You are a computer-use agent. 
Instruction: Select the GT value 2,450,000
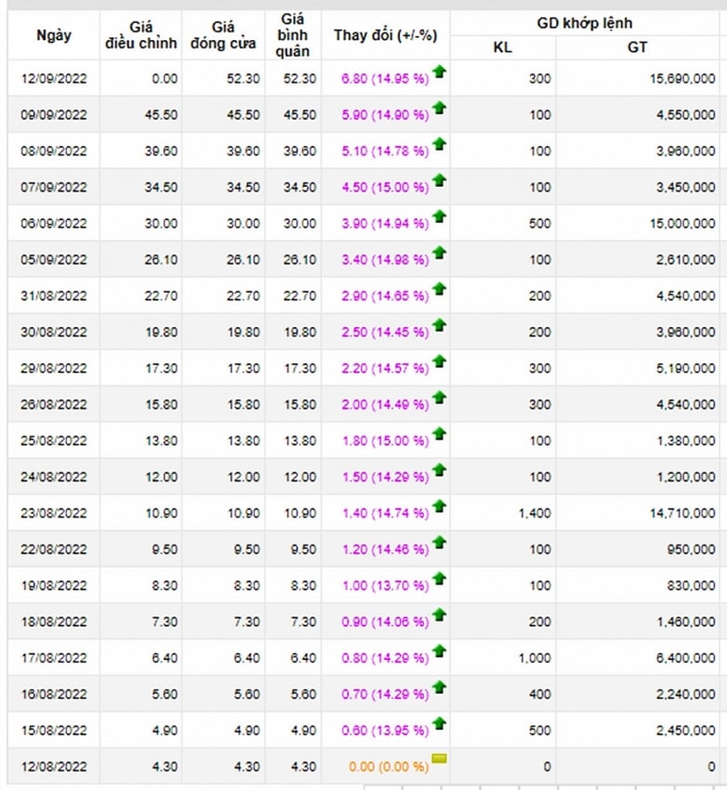(685, 731)
